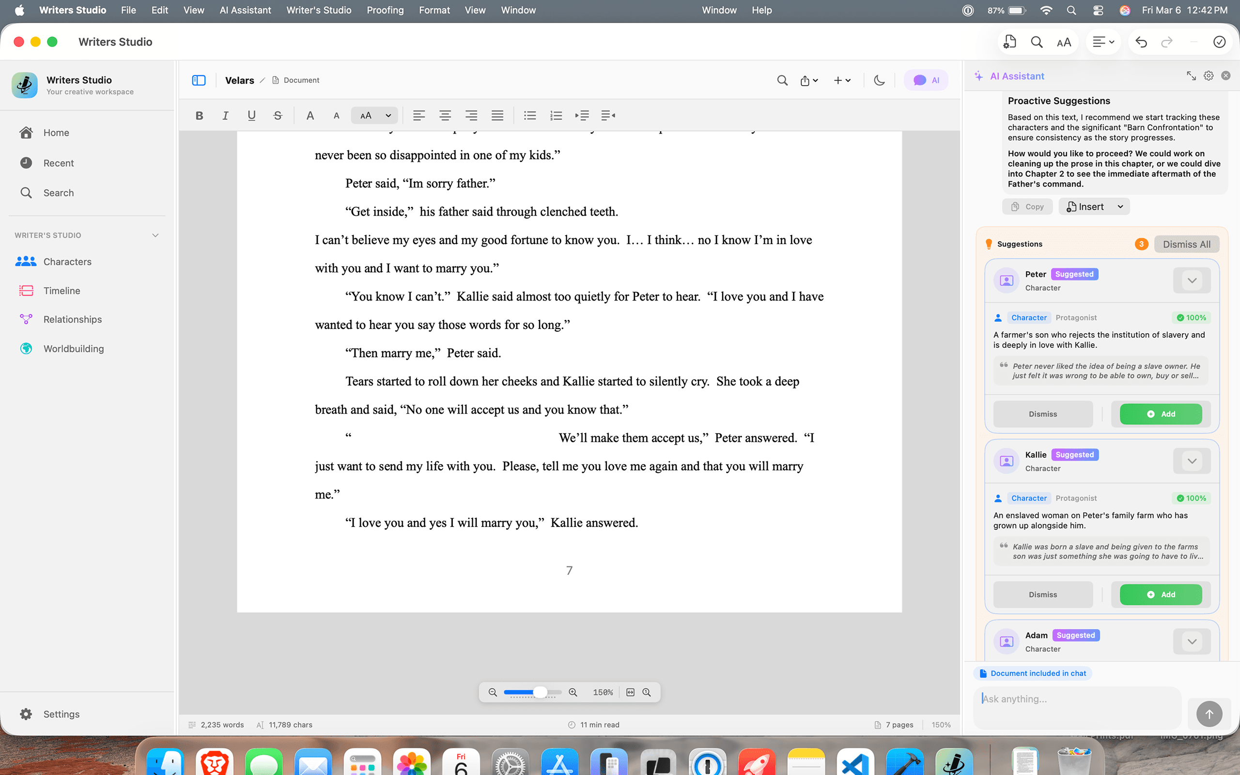Screen dimensions: 1240x775
Task: Open the Proofing menu
Action: (x=385, y=10)
